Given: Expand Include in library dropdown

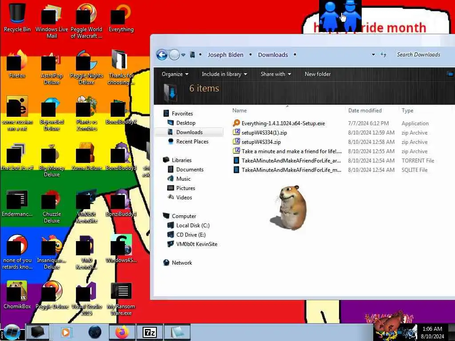Looking at the screenshot, I should point(224,74).
